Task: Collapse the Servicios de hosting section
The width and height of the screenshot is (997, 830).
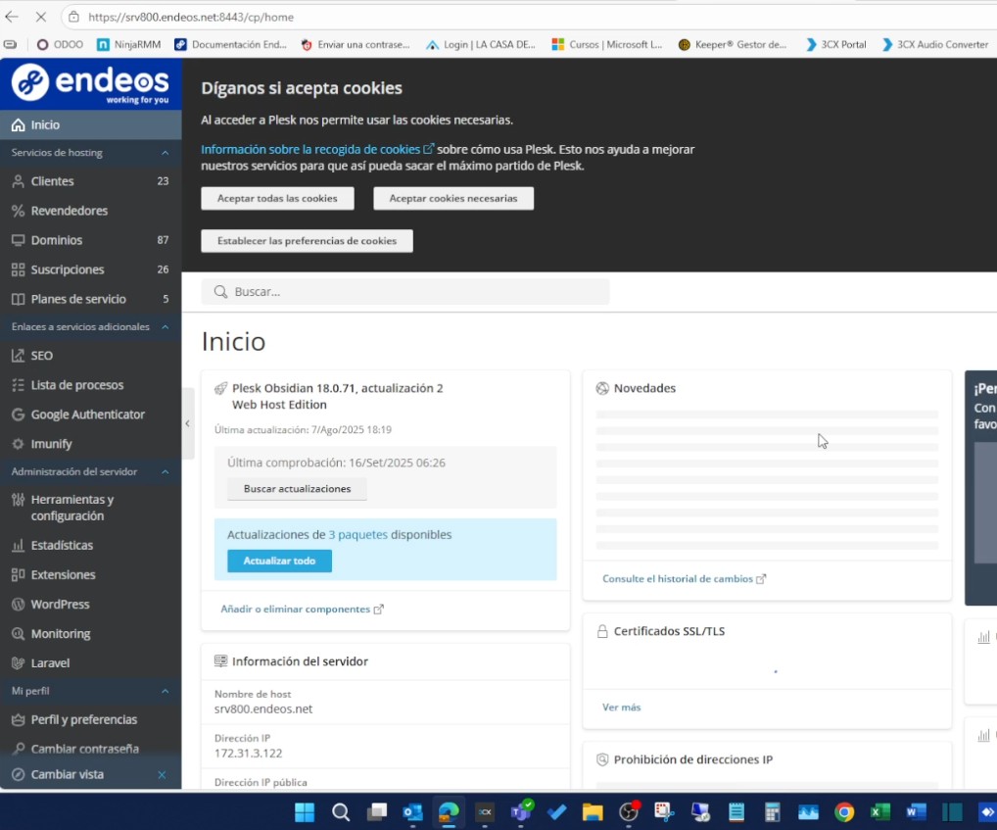Action: tap(165, 153)
